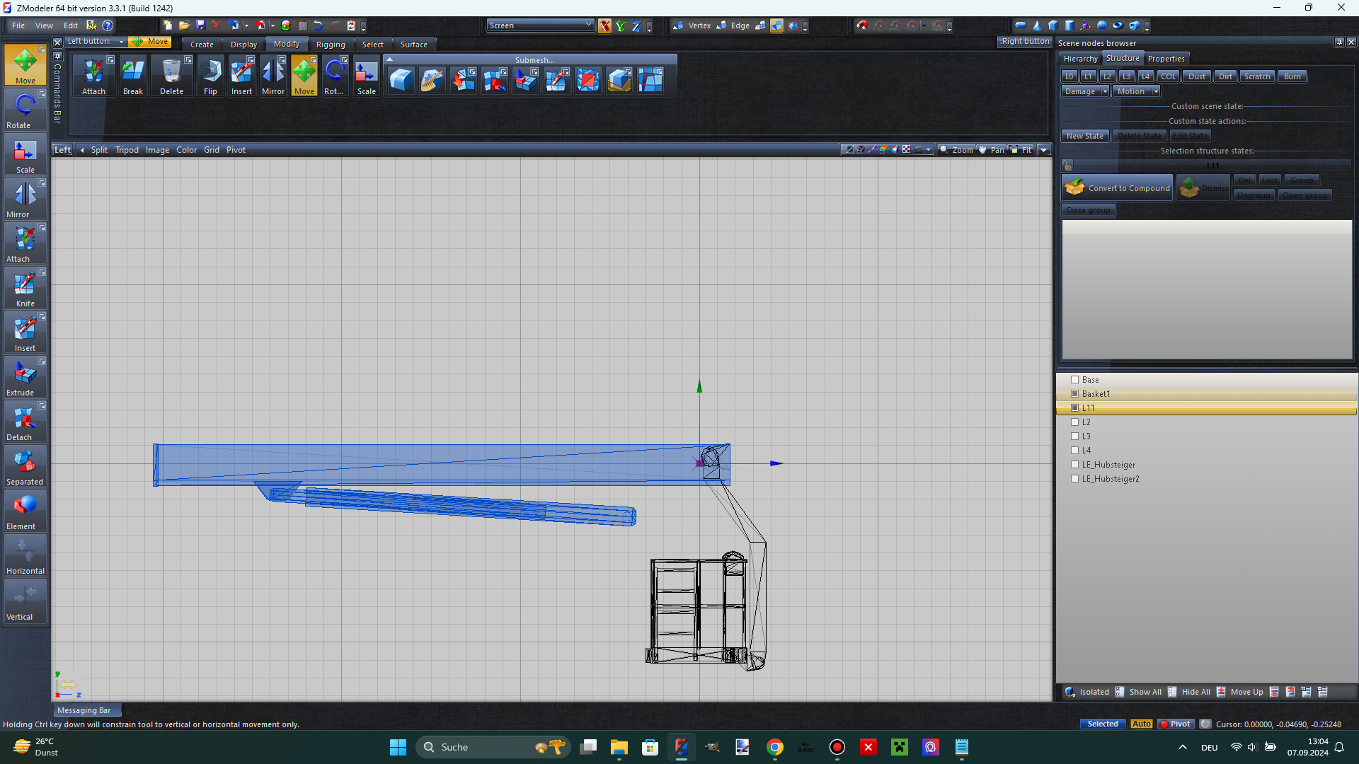This screenshot has height=764, width=1359.
Task: Select the Extrude tool
Action: (x=25, y=377)
